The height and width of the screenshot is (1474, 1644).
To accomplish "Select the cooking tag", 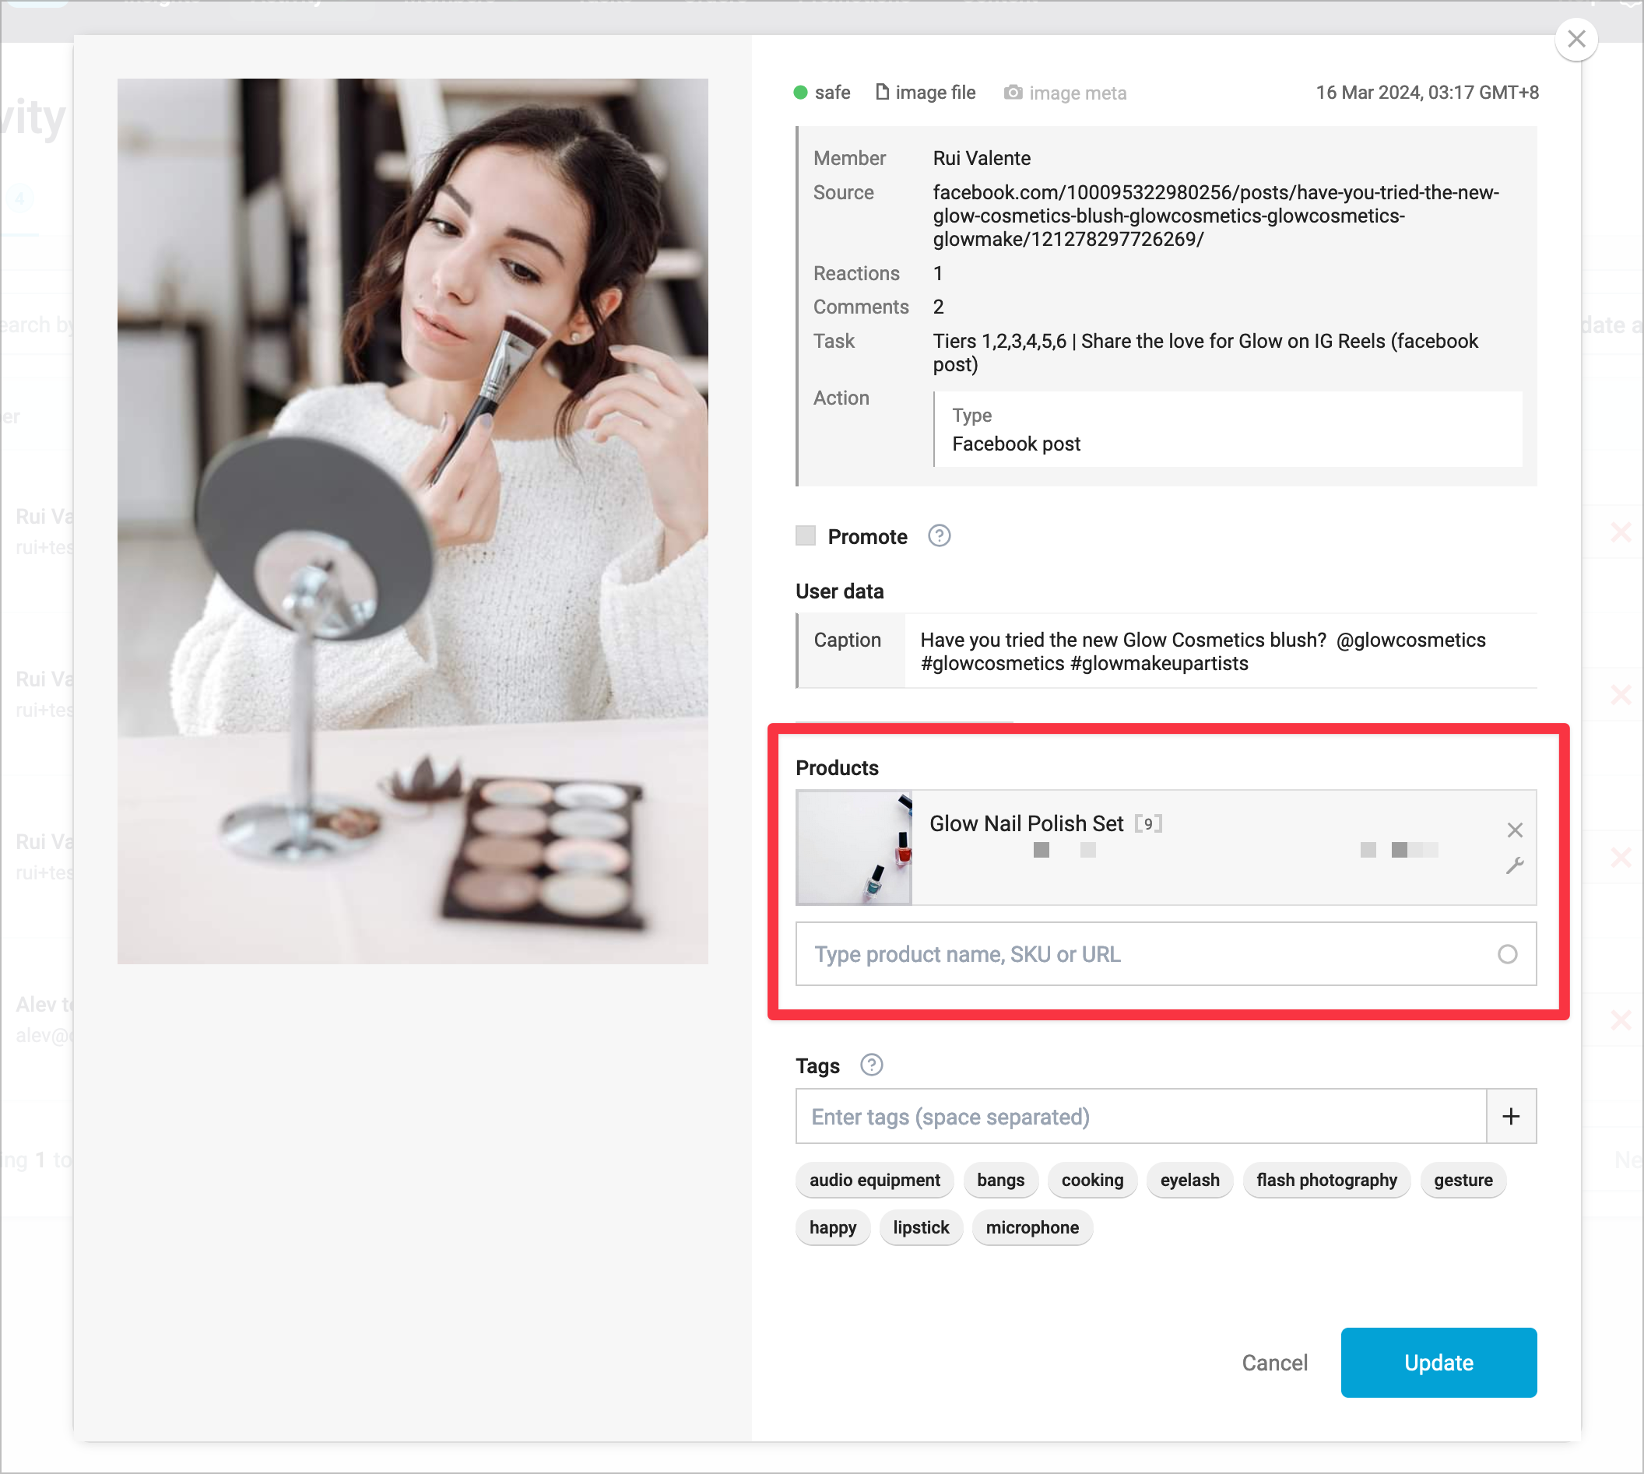I will (x=1091, y=1180).
